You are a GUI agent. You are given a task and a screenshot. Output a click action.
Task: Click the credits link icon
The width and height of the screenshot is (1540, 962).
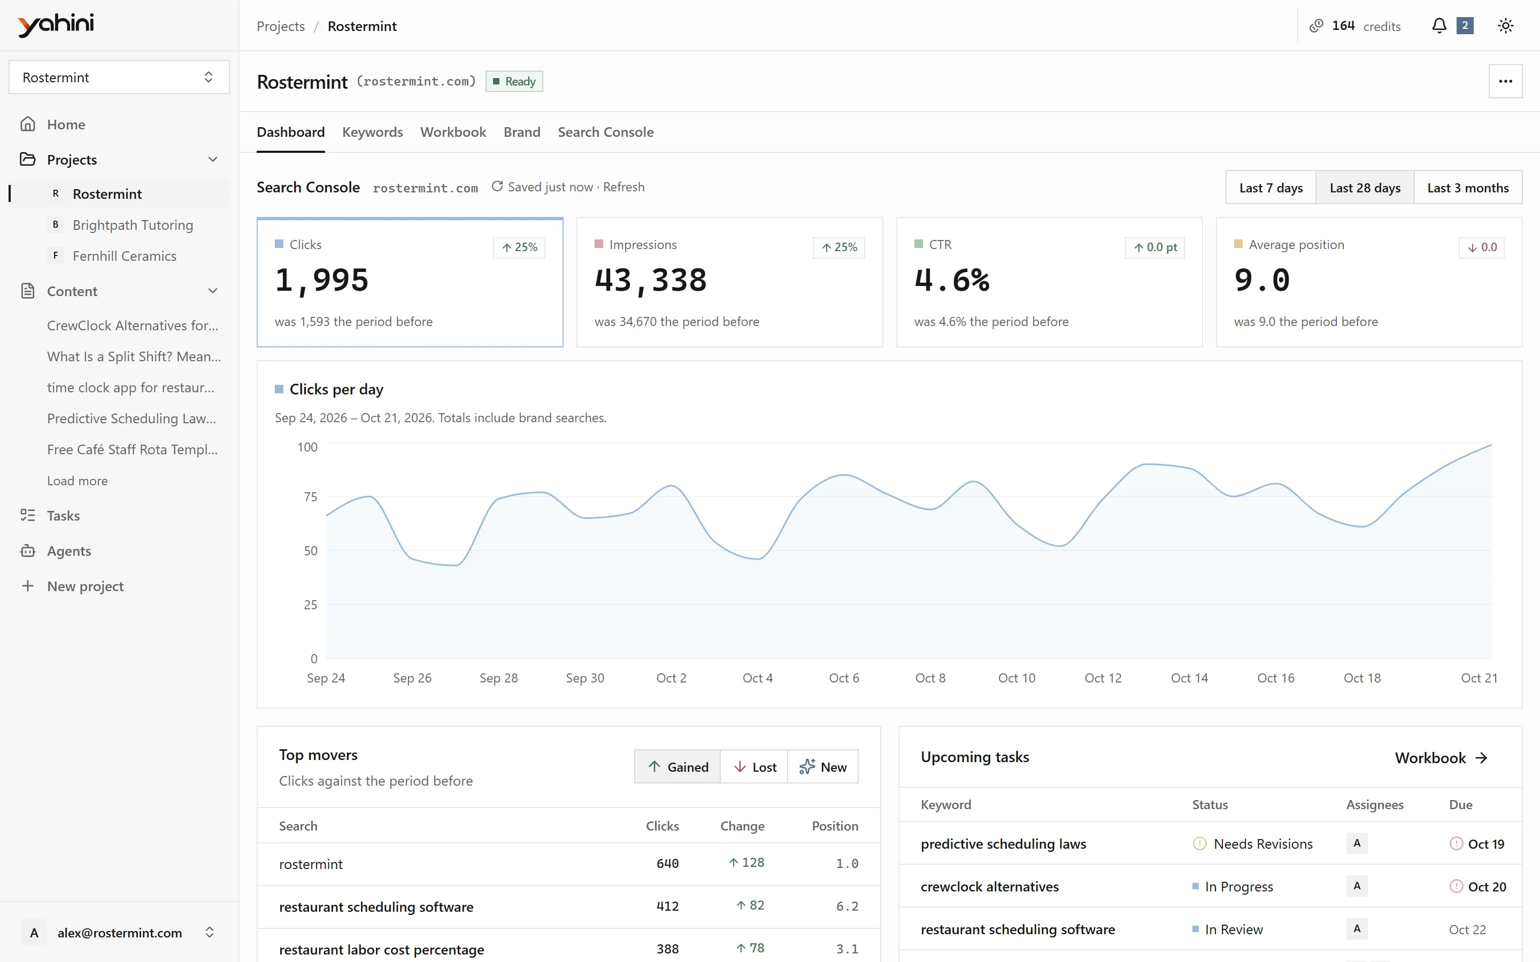tap(1316, 26)
